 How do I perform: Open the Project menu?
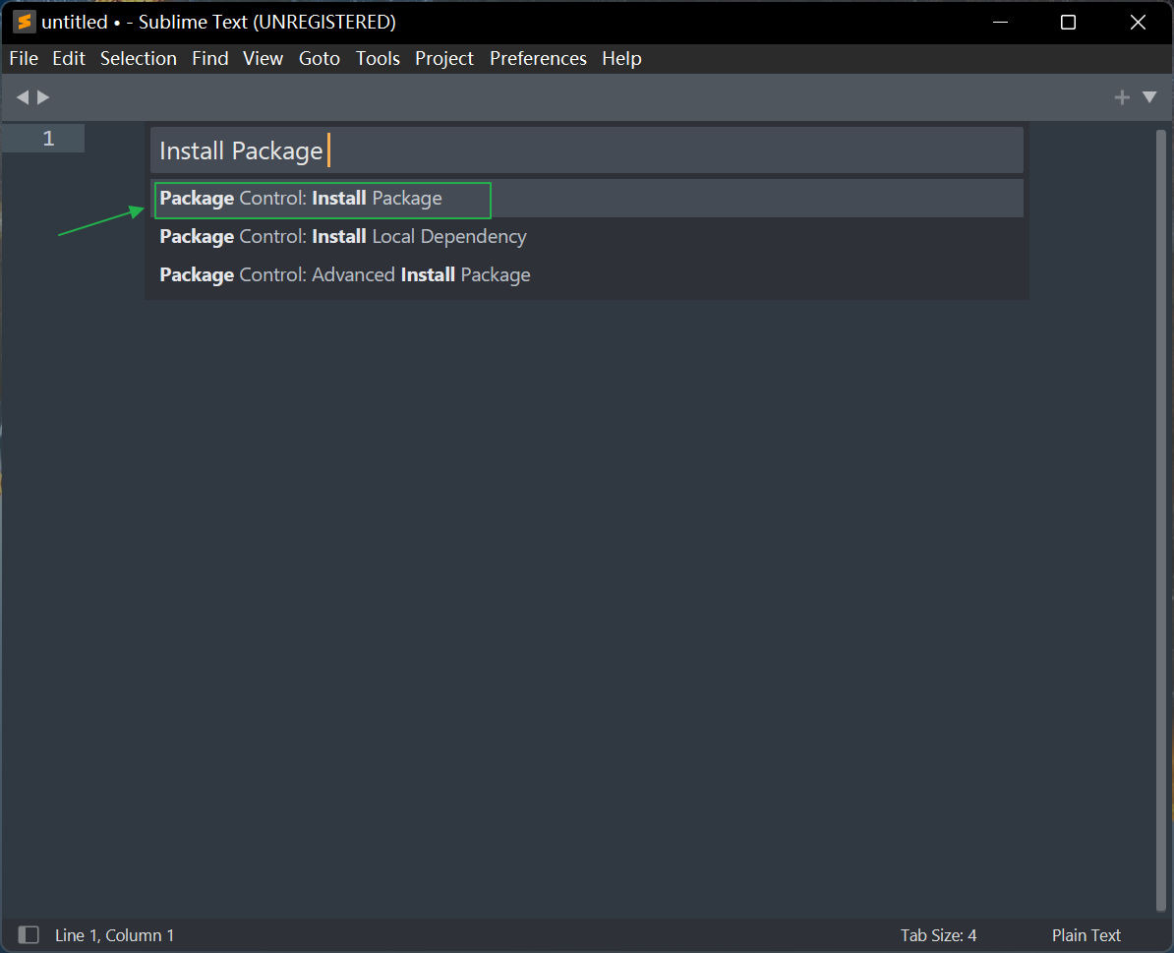click(444, 58)
